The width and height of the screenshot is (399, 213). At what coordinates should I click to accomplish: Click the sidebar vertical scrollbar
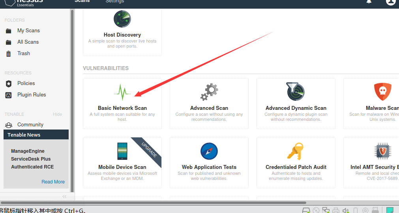click(x=72, y=101)
